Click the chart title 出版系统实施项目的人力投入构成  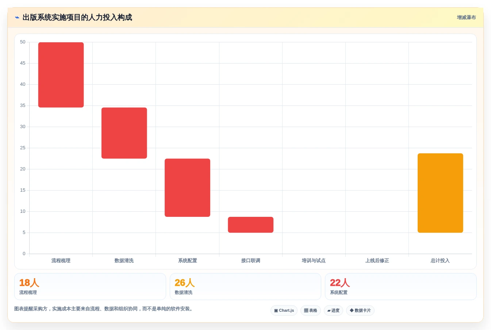(77, 18)
